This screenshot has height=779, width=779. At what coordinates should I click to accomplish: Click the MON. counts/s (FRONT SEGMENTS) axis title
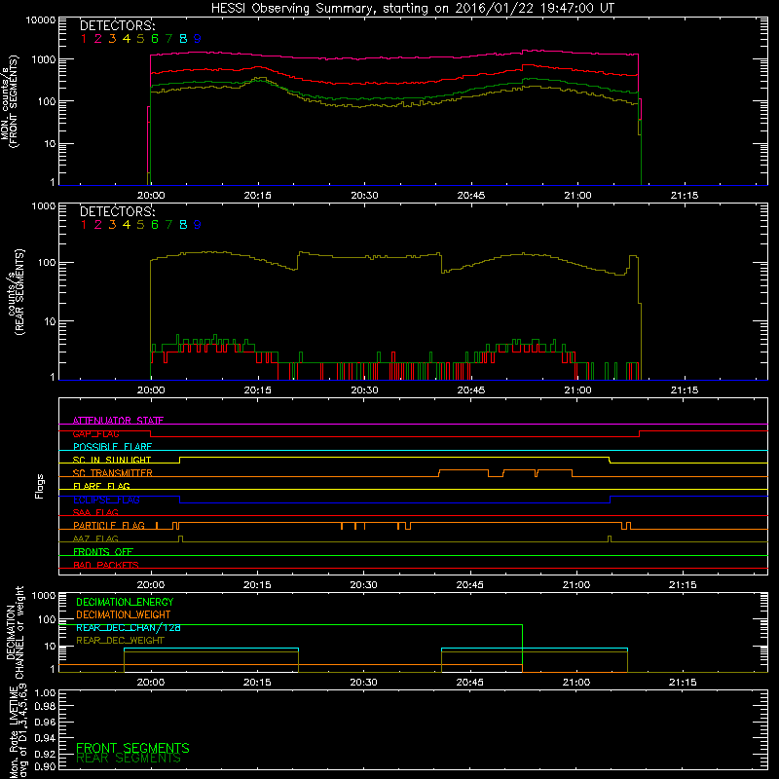[10, 101]
